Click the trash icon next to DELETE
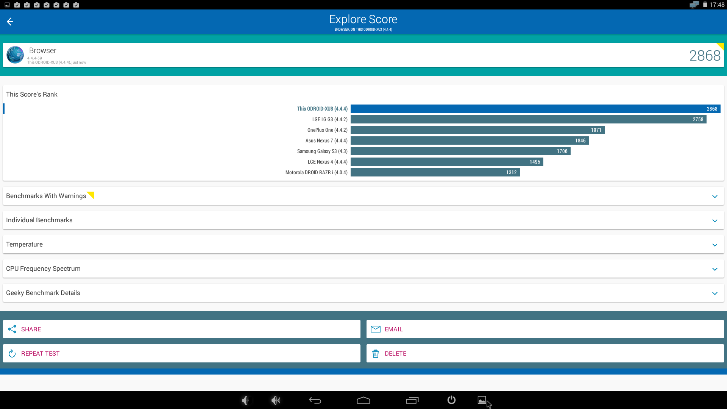The width and height of the screenshot is (727, 409). [376, 354]
